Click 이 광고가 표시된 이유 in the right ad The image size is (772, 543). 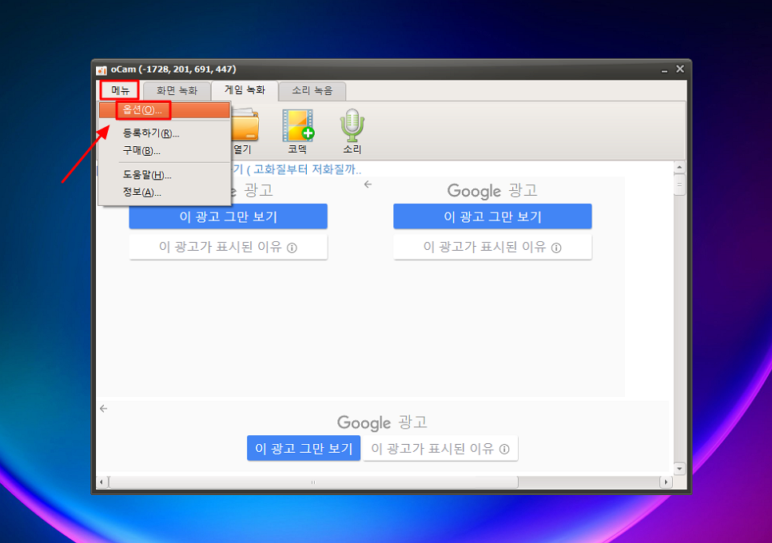pyautogui.click(x=492, y=247)
